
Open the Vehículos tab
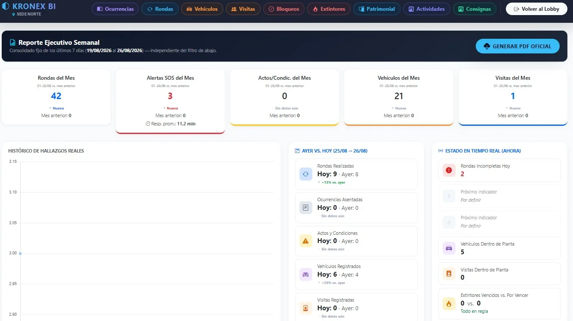(x=202, y=9)
